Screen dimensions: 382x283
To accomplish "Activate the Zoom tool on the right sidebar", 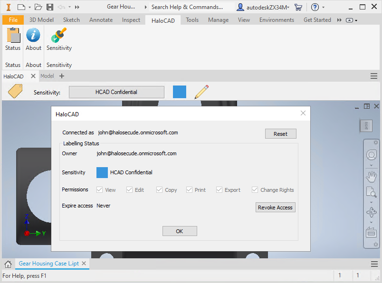I will click(372, 192).
